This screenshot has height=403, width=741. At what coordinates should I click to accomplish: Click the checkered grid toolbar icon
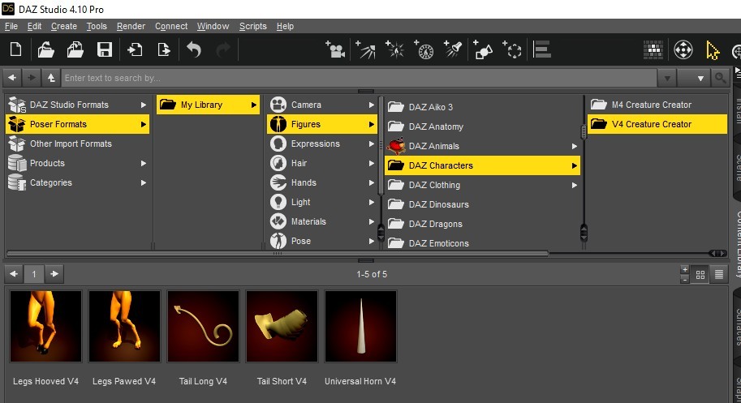(x=653, y=50)
